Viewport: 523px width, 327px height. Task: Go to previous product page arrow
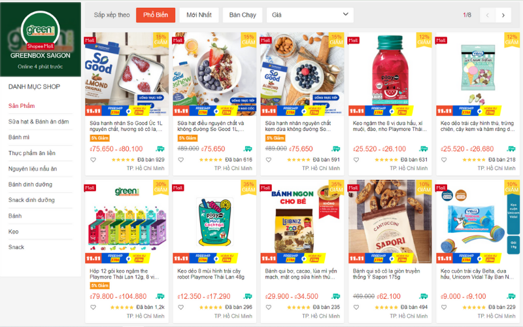[x=487, y=15]
